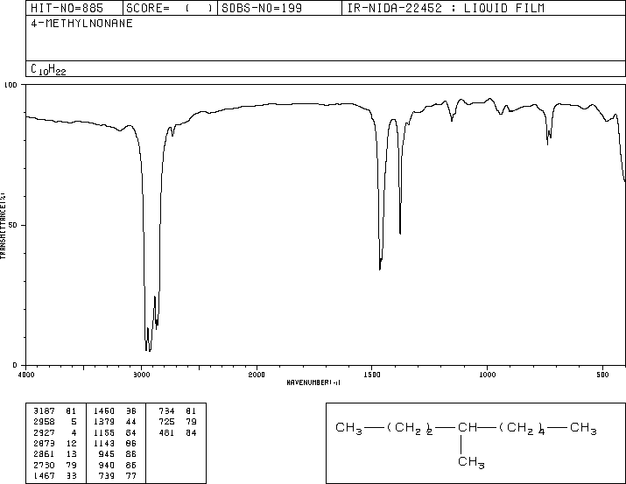Image resolution: width=626 pixels, height=484 pixels.
Task: Click the HIT-NO=885 header cell
Action: [x=67, y=8]
